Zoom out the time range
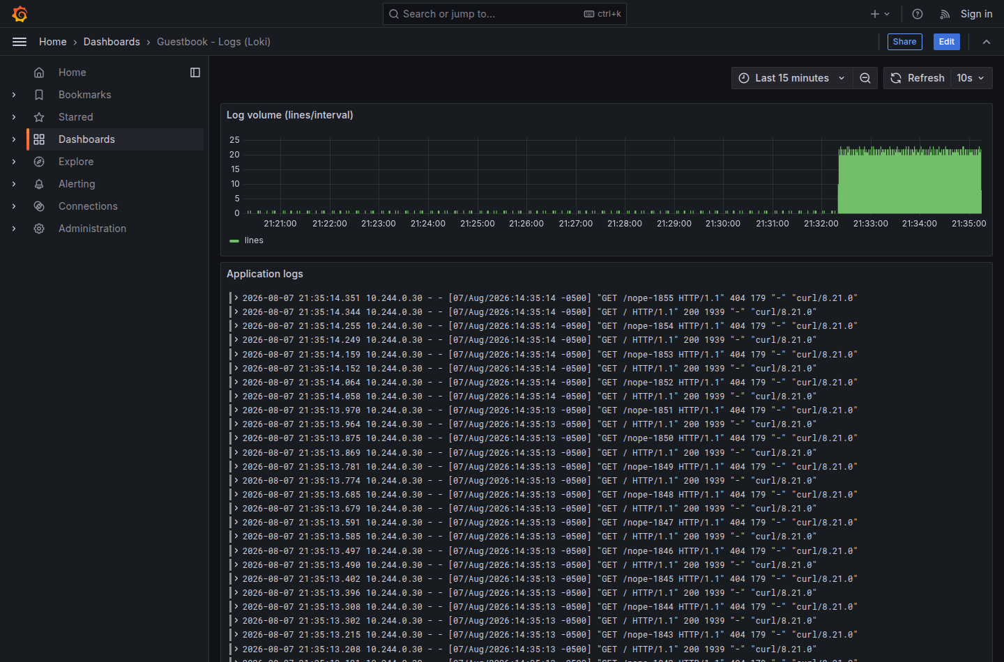Image resolution: width=1004 pixels, height=662 pixels. click(865, 78)
